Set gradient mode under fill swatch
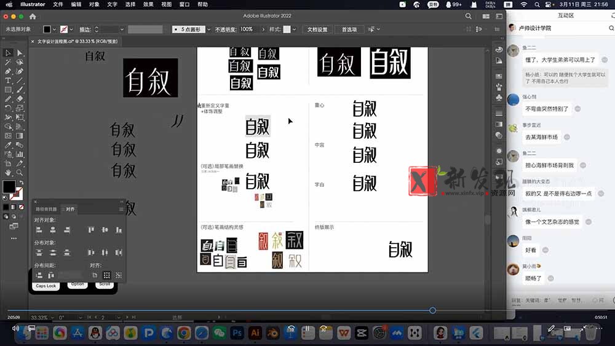Image resolution: width=615 pixels, height=346 pixels. pyautogui.click(x=14, y=207)
